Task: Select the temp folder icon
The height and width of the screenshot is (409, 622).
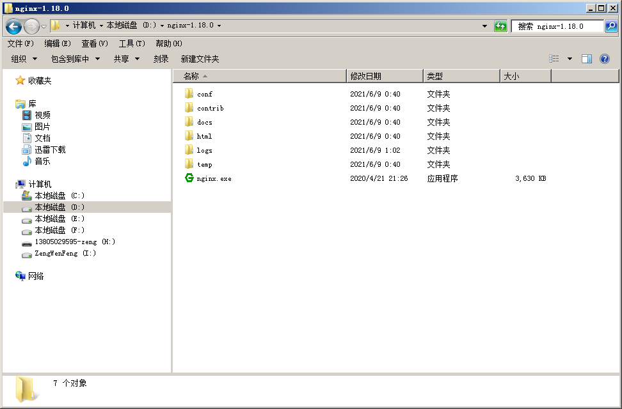Action: click(x=189, y=164)
